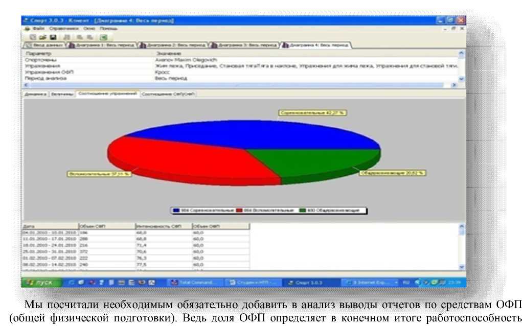Click the Соревновательные 42.27 % chart label

point(312,113)
